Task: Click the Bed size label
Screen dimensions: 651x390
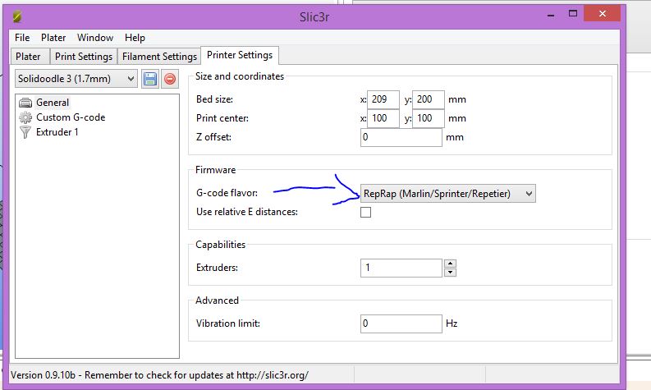Action: pos(214,99)
